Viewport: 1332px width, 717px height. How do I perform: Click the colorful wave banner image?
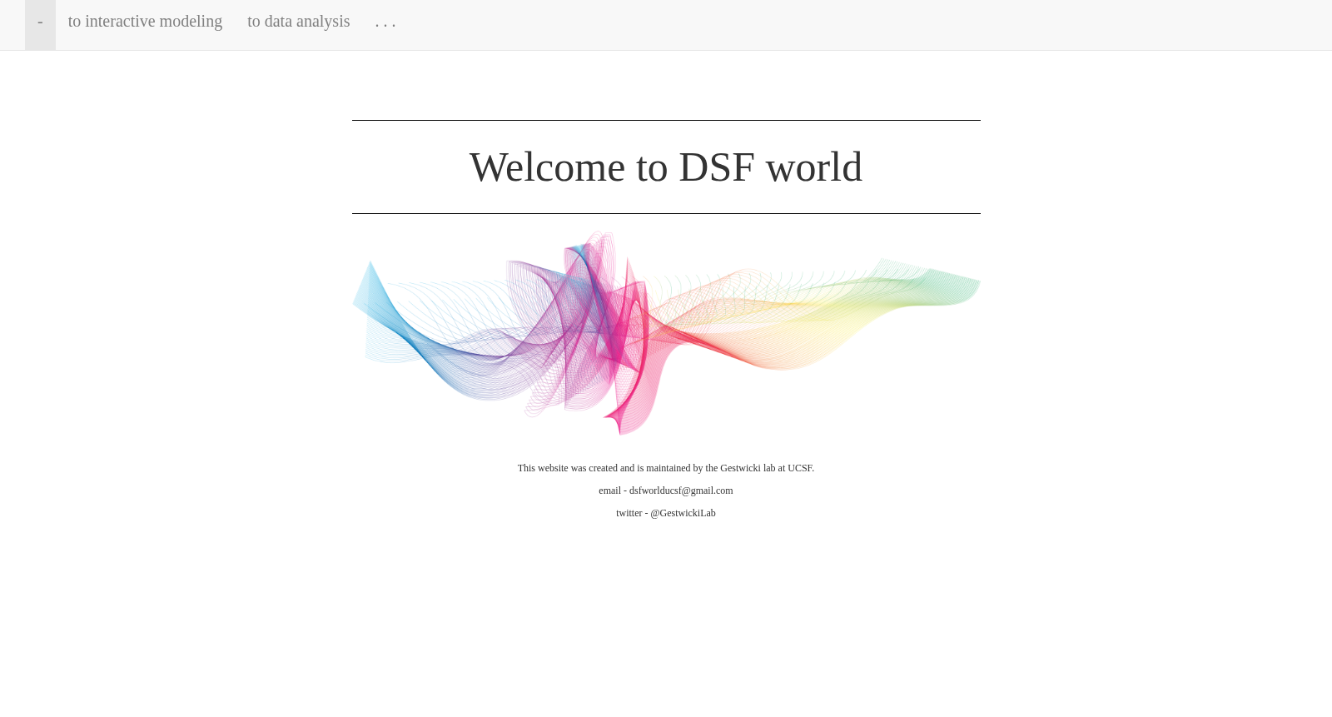pos(666,333)
